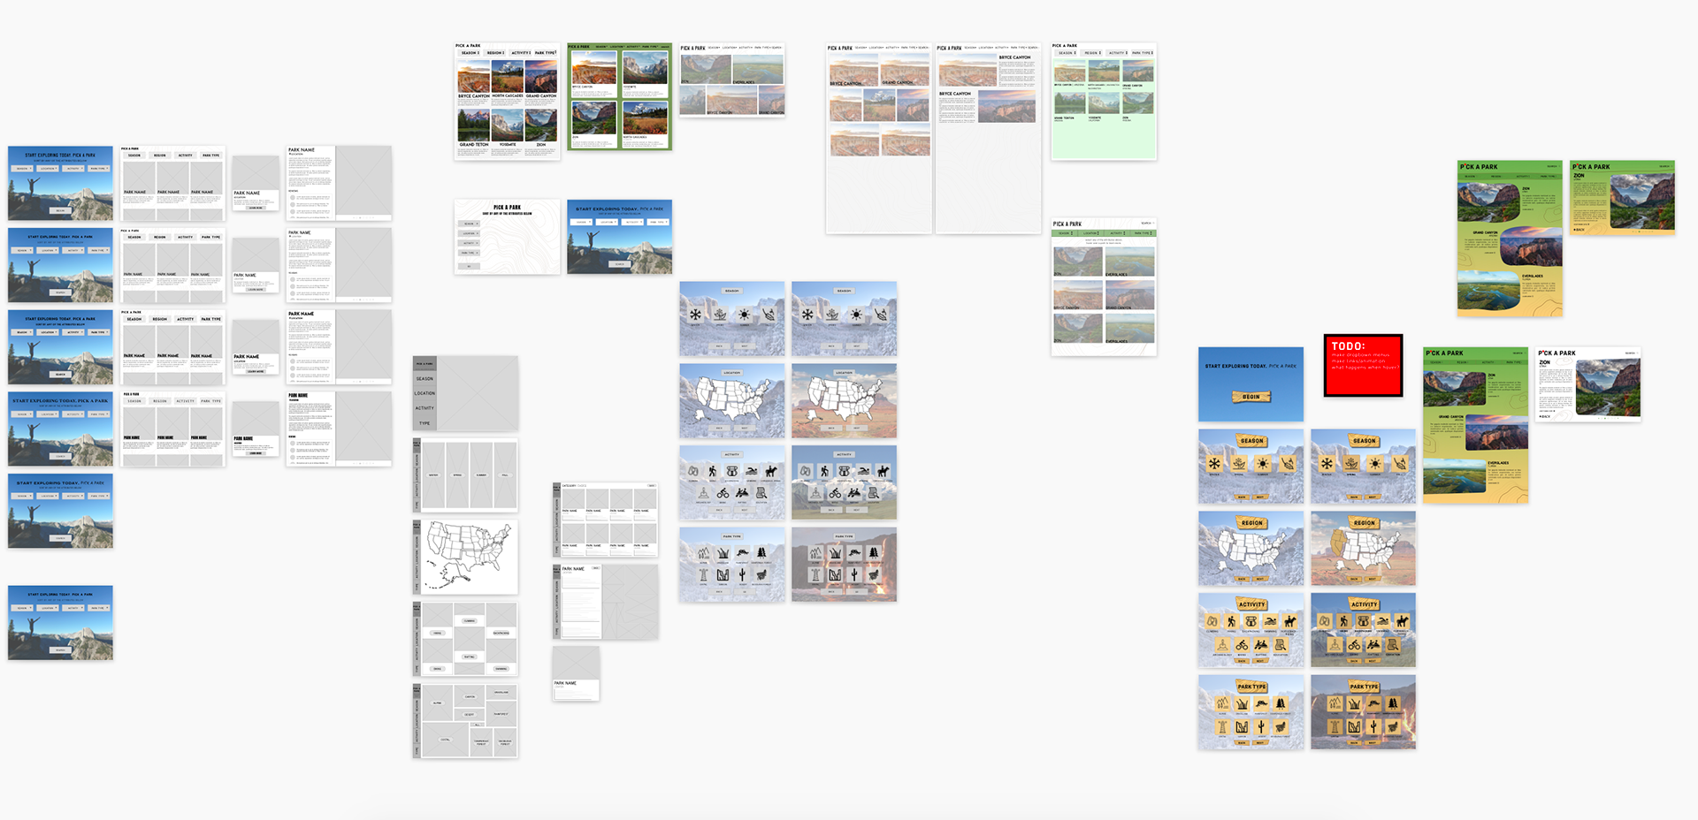Viewport: 1698px width, 820px height.
Task: Open Park Type dropdown in white topographic frame
Action: point(469,253)
